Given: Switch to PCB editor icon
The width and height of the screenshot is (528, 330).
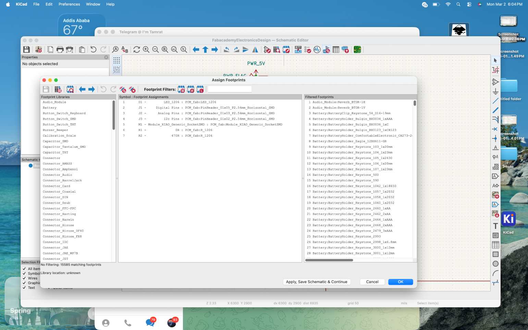Looking at the screenshot, I should point(357,50).
